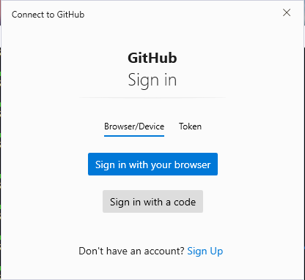Click the Sign in heading
The image size is (305, 280).
[152, 80]
